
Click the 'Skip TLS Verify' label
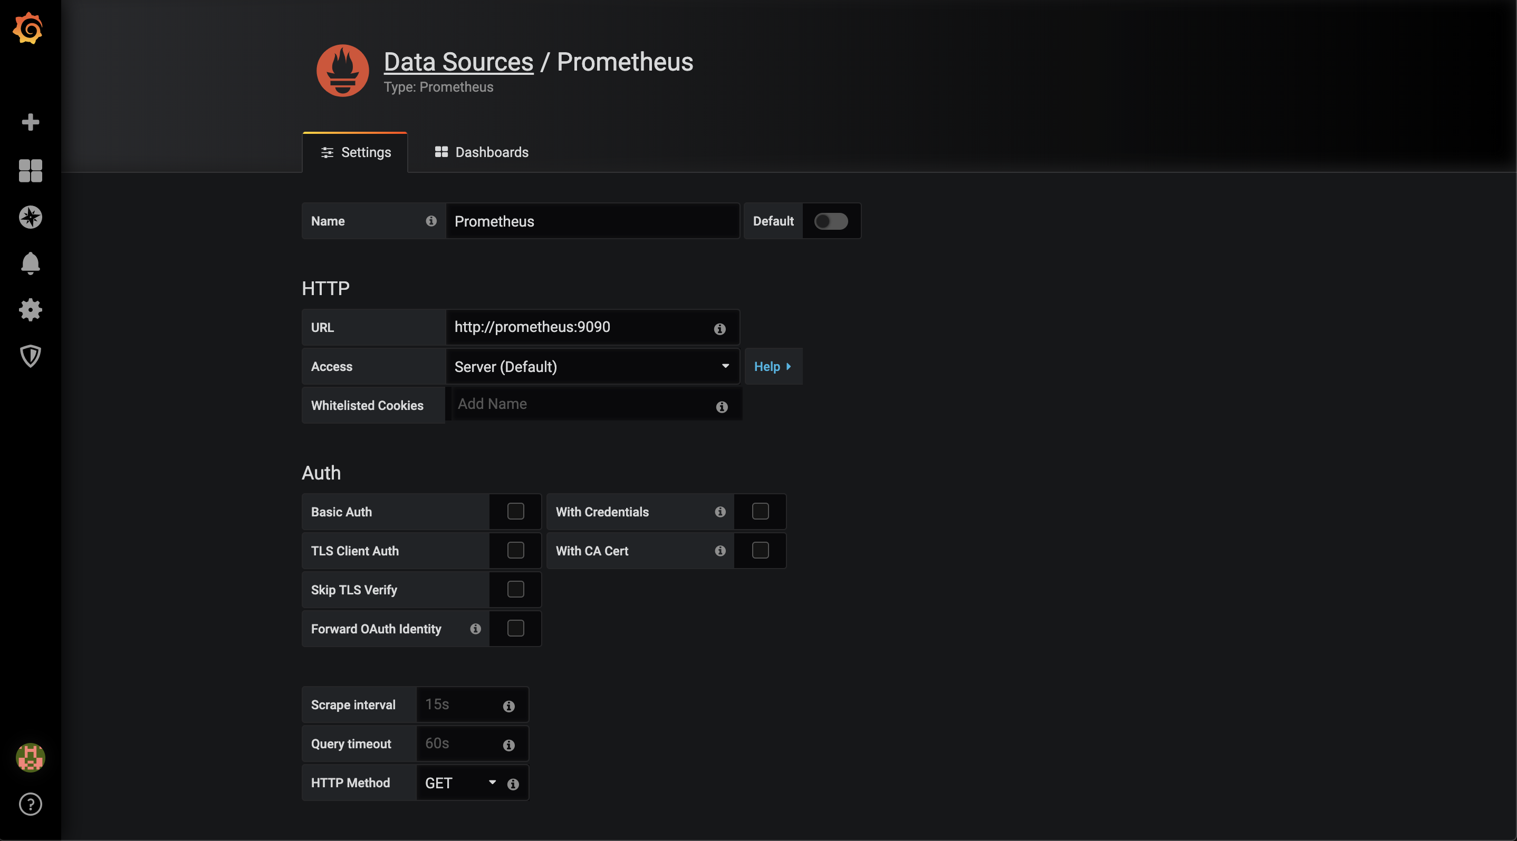click(x=354, y=590)
